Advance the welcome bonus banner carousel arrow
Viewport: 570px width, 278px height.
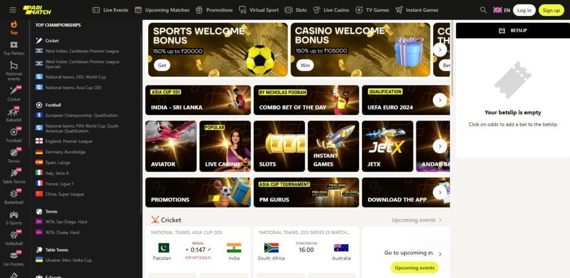(x=440, y=49)
